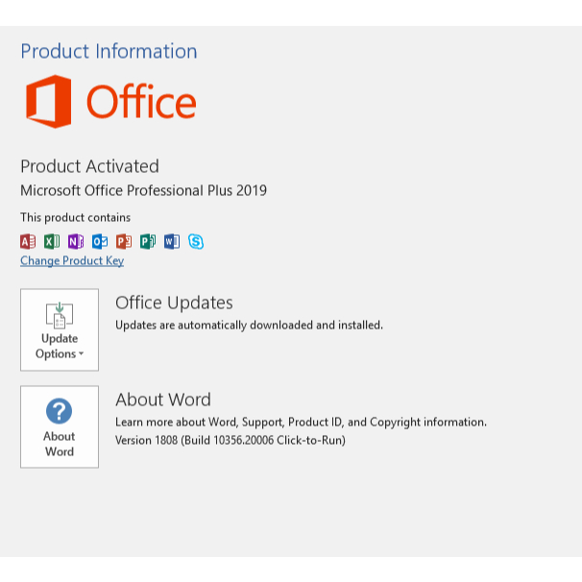
Task: Click the Publisher app icon
Action: click(148, 242)
